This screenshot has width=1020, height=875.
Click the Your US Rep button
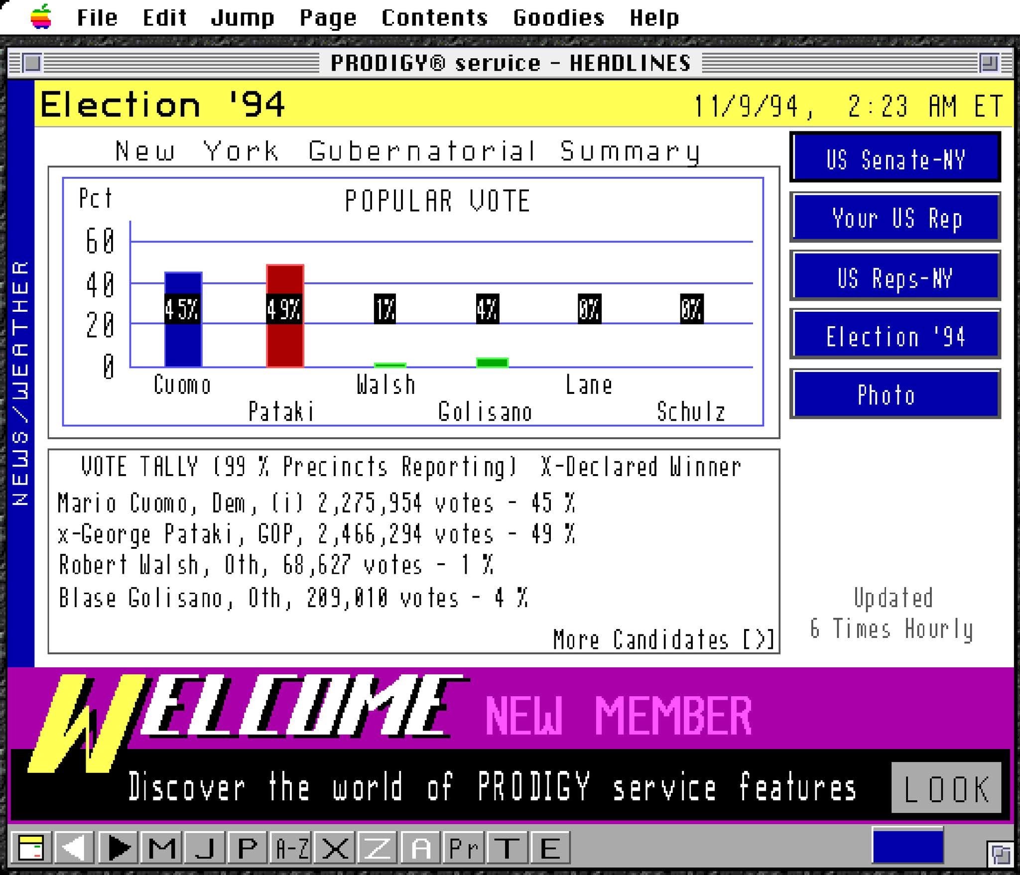pyautogui.click(x=895, y=217)
